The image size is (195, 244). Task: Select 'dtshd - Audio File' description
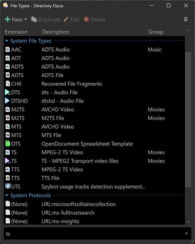[62, 101]
